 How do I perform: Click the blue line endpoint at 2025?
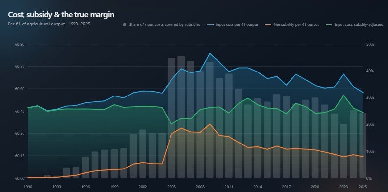click(363, 92)
